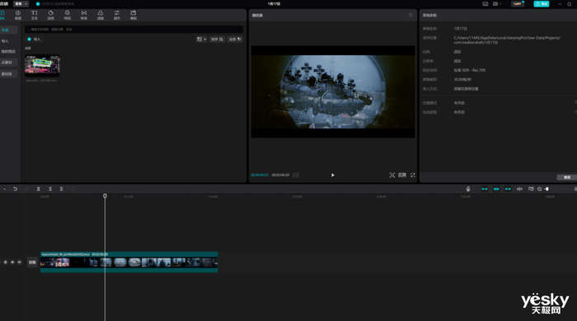Open the Filters (滤镜) tab
The width and height of the screenshot is (577, 321).
coord(100,15)
